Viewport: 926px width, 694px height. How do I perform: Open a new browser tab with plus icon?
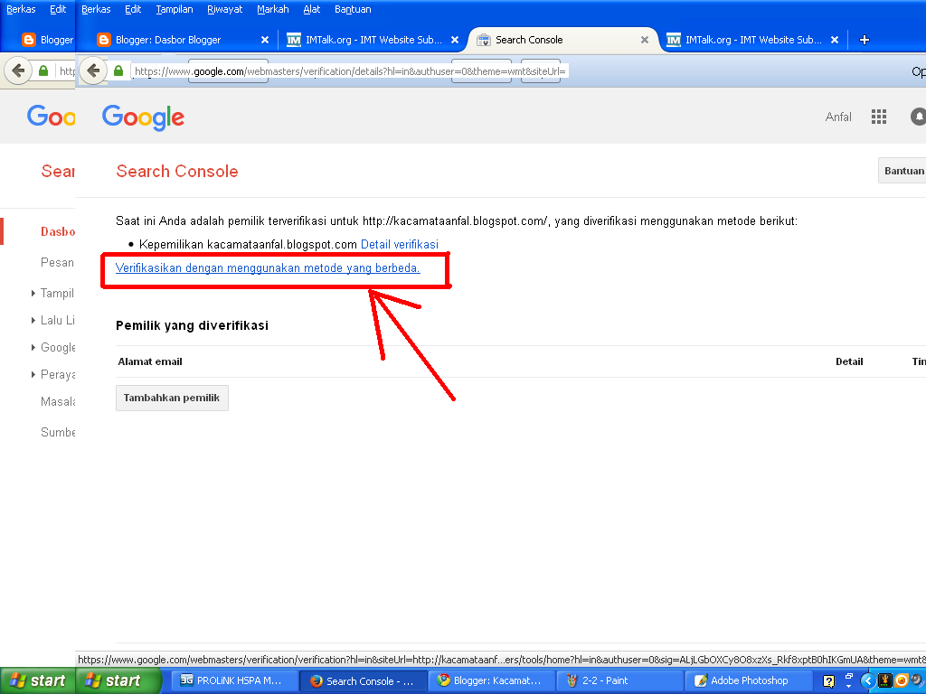[864, 40]
